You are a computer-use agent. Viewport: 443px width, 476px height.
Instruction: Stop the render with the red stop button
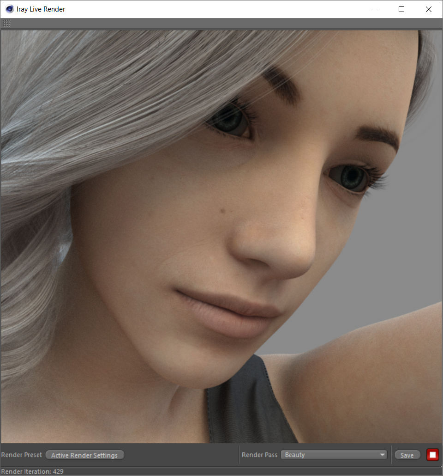tap(432, 455)
